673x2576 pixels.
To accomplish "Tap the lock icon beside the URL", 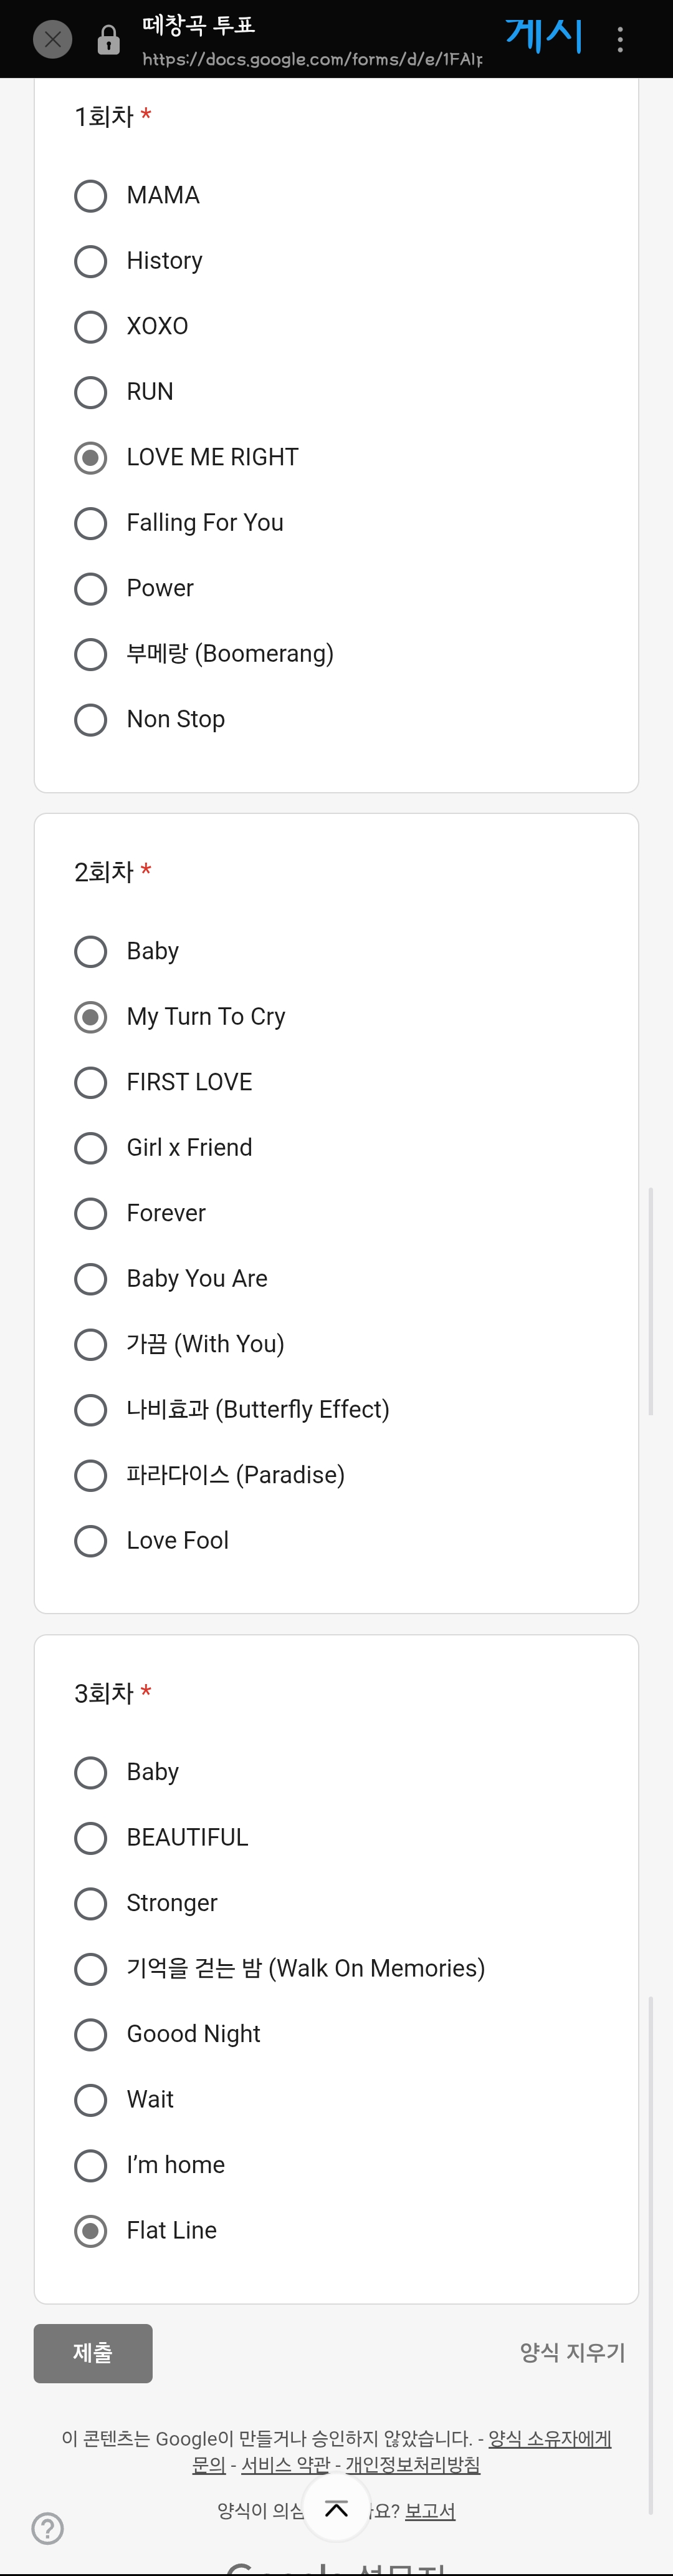I will click(x=109, y=40).
